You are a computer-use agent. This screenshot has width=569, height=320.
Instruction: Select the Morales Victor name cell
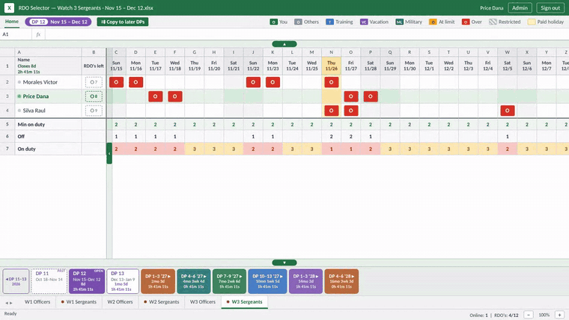tap(48, 82)
